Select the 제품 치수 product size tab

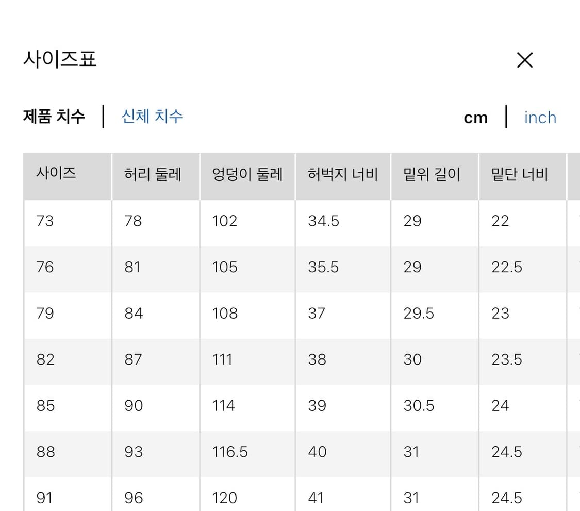coord(54,117)
